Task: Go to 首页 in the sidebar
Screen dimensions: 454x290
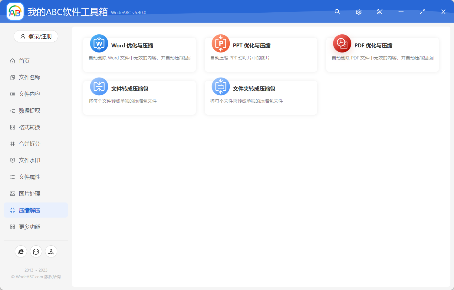Action: click(x=24, y=61)
